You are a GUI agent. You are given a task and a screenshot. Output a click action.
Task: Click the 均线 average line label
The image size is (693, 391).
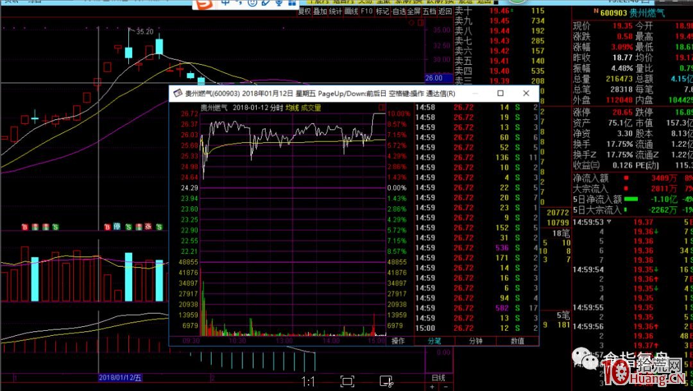[292, 108]
